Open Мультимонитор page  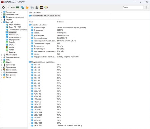[15, 37]
